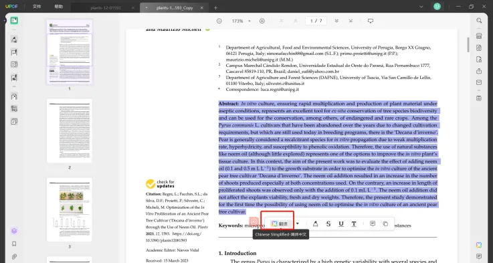Zoom in with the plus icon

tap(262, 21)
